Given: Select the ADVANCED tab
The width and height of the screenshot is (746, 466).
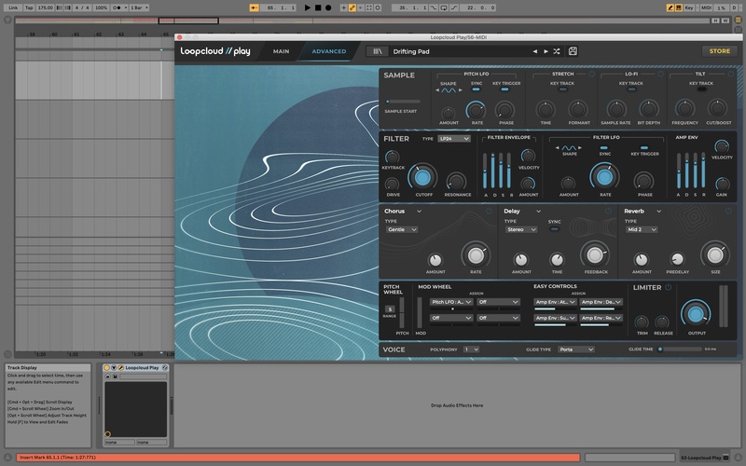Looking at the screenshot, I should (328, 51).
